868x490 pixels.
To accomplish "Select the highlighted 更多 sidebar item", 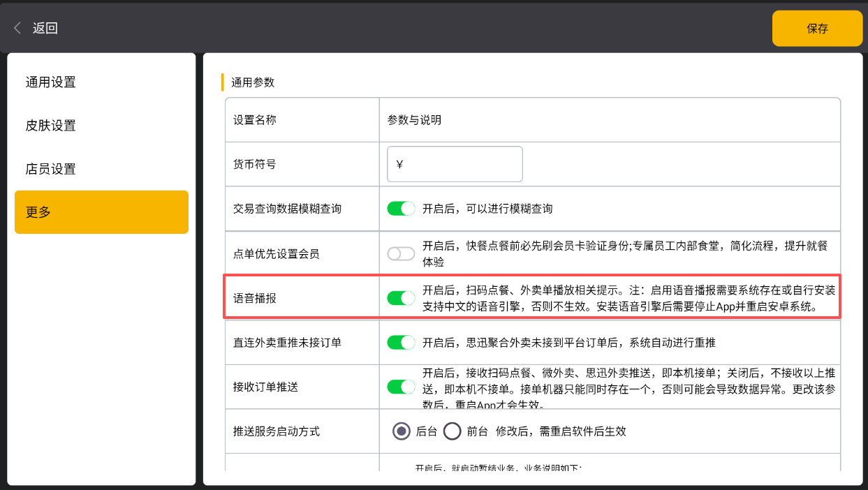I will click(101, 212).
